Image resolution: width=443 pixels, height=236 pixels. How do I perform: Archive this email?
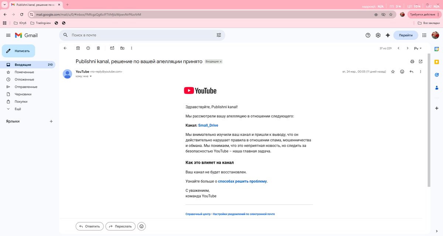78,48
